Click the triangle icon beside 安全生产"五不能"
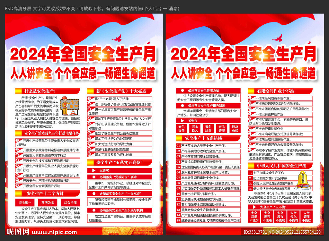The height and width of the screenshot is (241, 329). (x=254, y=207)
